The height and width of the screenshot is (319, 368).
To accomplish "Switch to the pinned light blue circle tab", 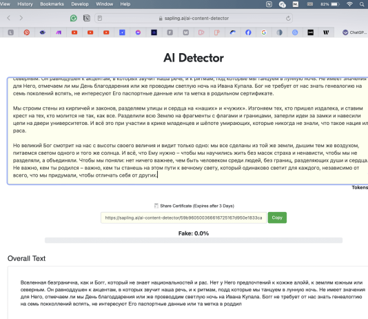I will click(x=295, y=32).
